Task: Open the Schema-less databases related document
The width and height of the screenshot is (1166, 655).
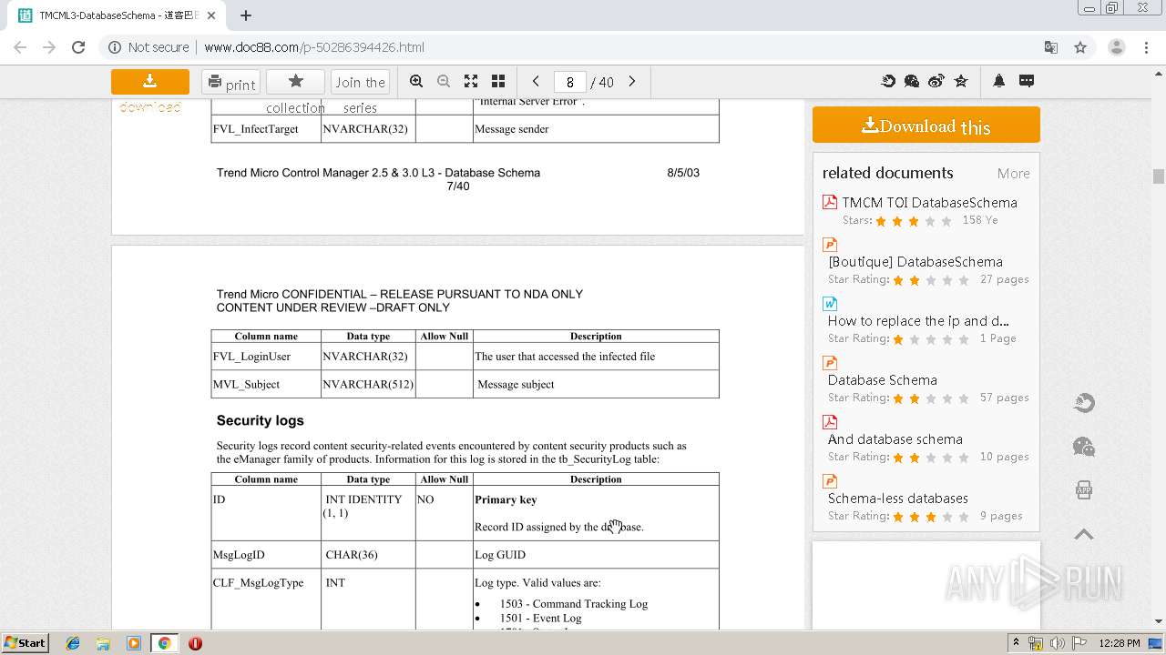Action: pos(897,499)
